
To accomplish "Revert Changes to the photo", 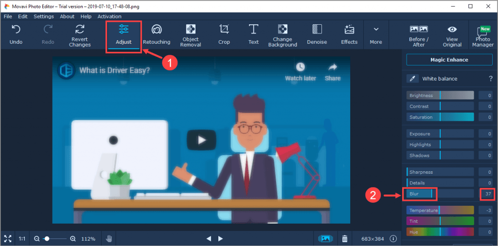I will coord(80,35).
